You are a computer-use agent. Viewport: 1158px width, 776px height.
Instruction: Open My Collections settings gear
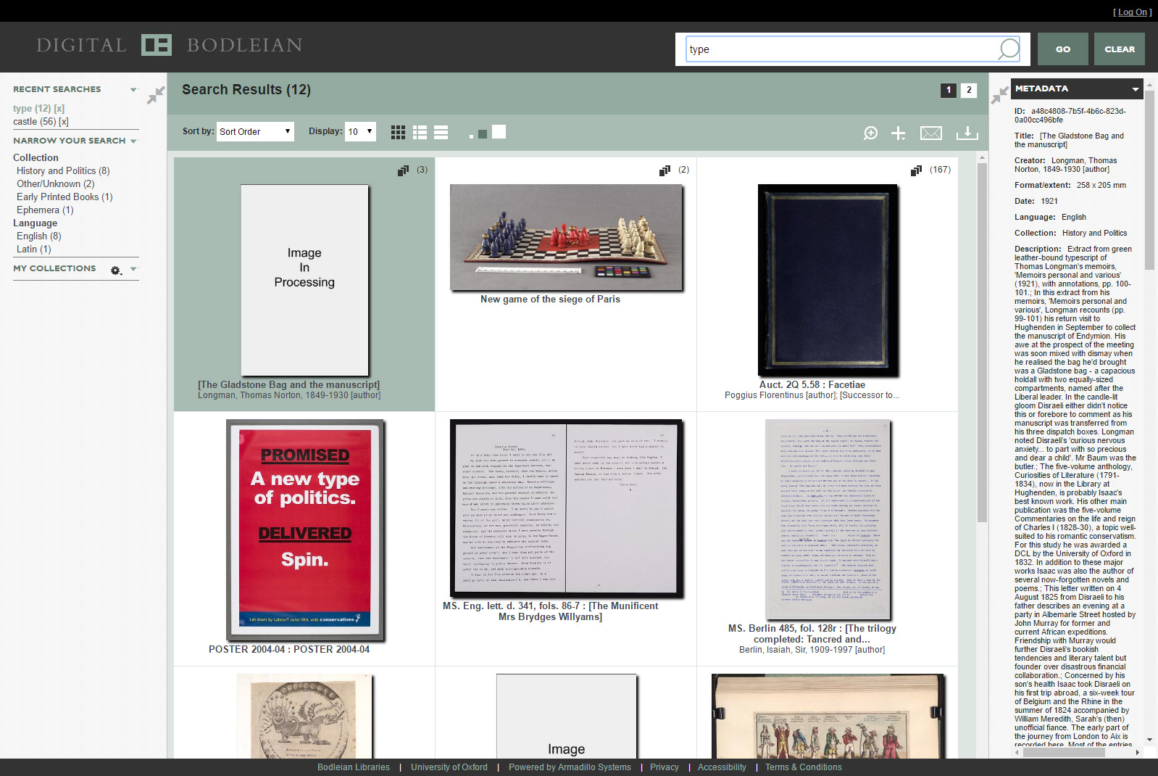pos(116,270)
